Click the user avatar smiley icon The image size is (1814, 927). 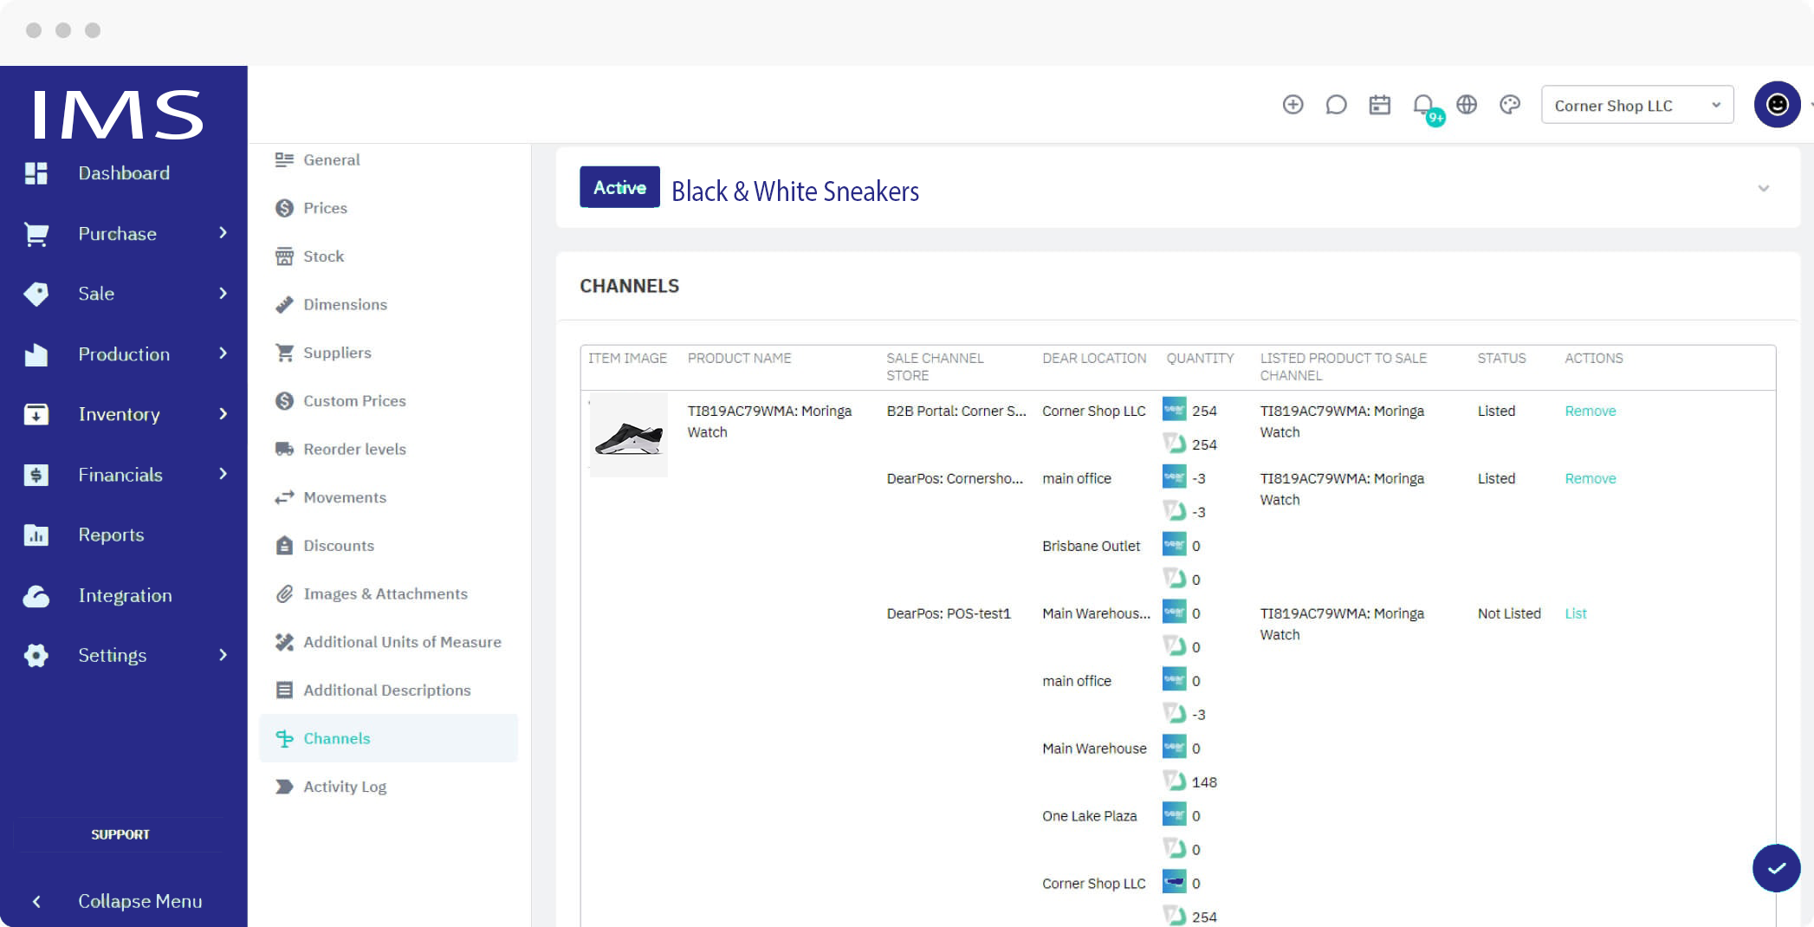[x=1777, y=105]
